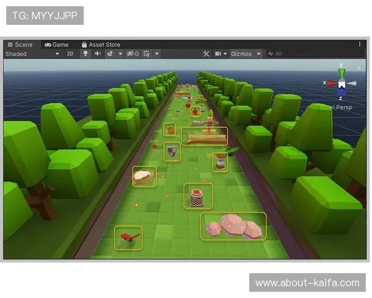Click the scene grid visibility icon
Viewport: 372px width, 298px height.
pyautogui.click(x=146, y=54)
